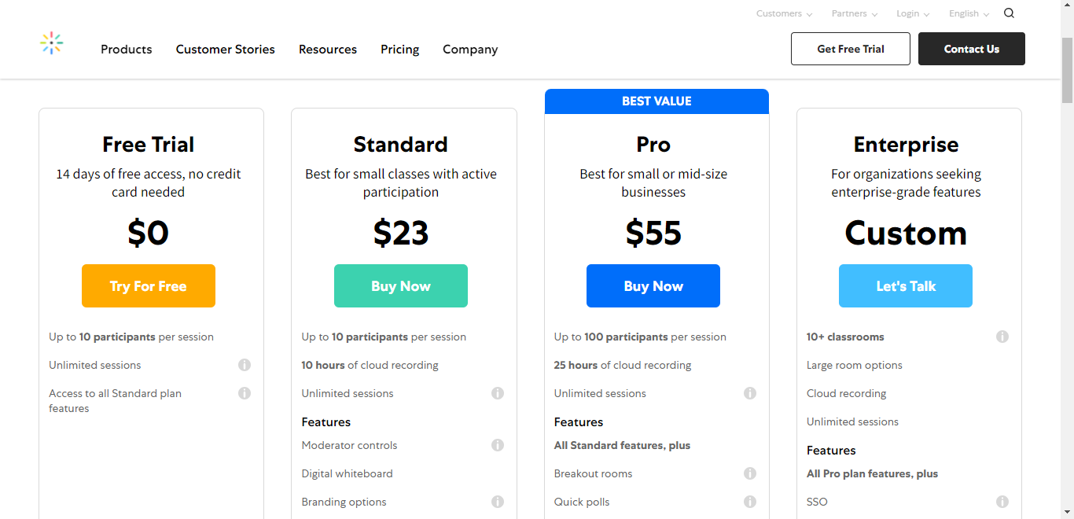Click info icon for Standard plan features access
1074x519 pixels.
coord(245,393)
